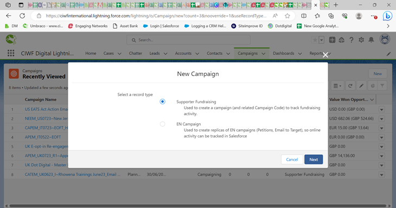Expand the Campaigns tab dropdown chevron

(x=264, y=54)
